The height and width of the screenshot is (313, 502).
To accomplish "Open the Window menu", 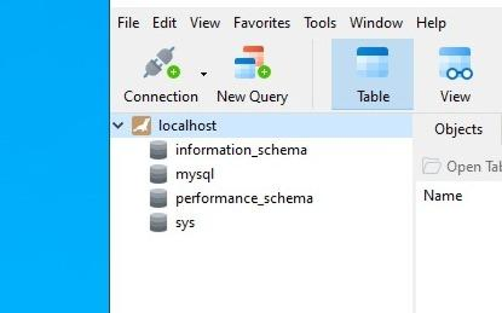I will click(376, 23).
